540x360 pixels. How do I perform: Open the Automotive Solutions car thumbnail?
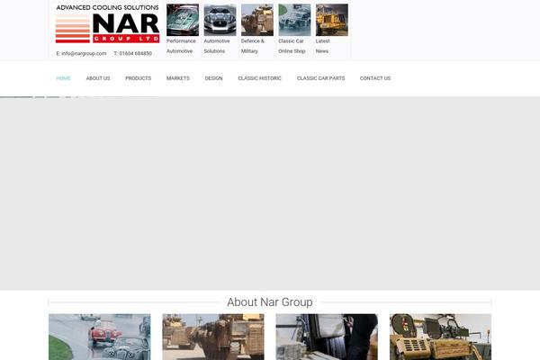220,20
